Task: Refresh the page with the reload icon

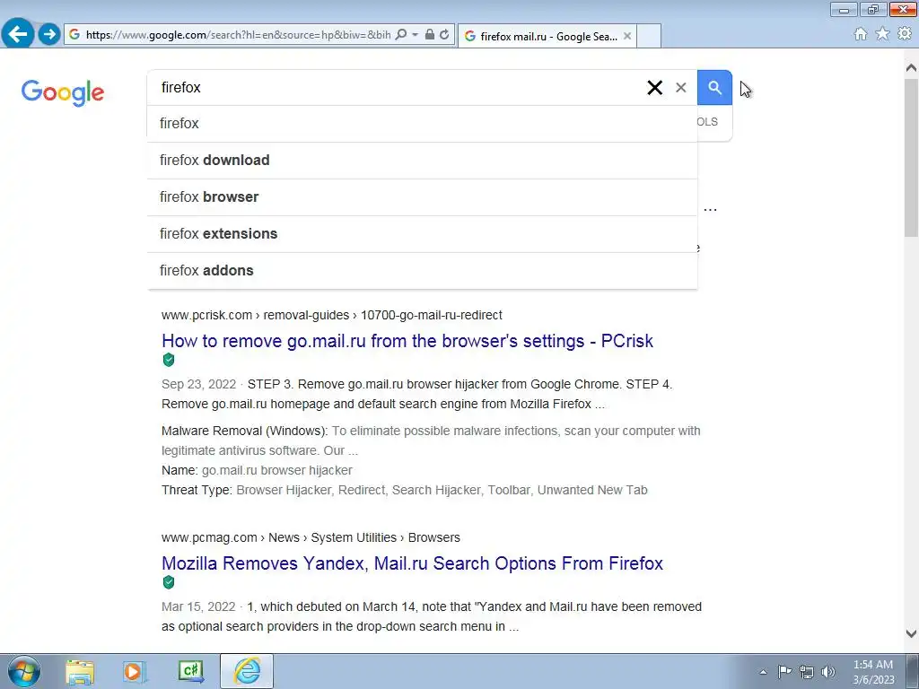Action: pos(444,35)
